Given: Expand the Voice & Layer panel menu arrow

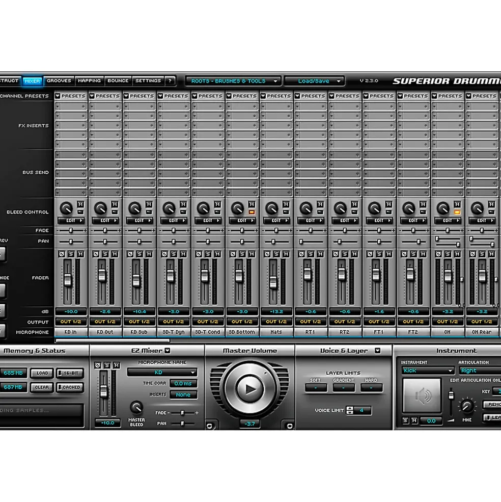Looking at the screenshot, I should [x=377, y=351].
